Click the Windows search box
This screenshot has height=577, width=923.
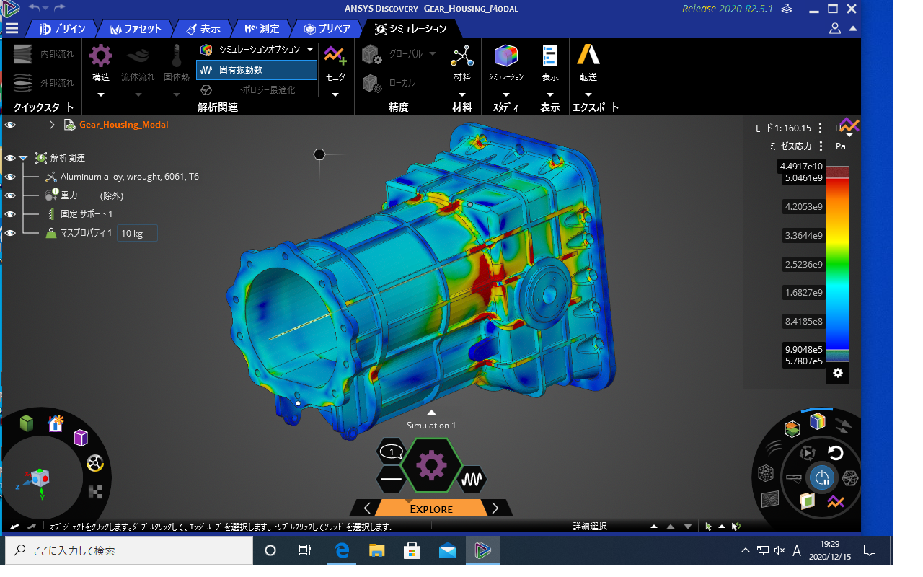click(129, 550)
